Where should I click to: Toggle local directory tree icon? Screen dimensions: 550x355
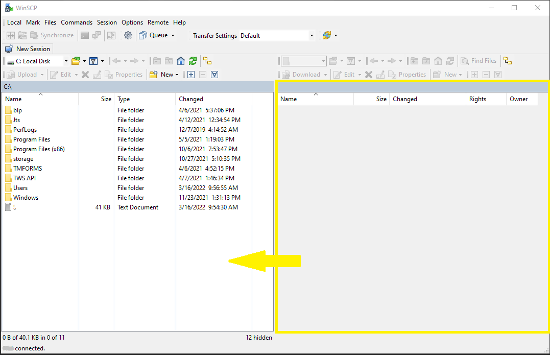[x=207, y=61]
